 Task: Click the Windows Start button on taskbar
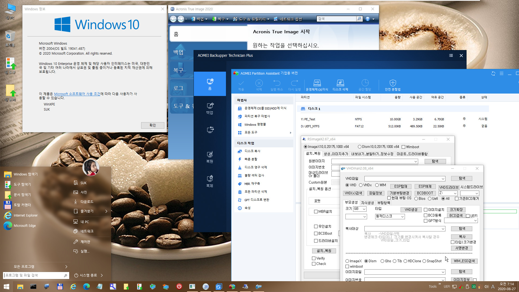tap(6, 287)
